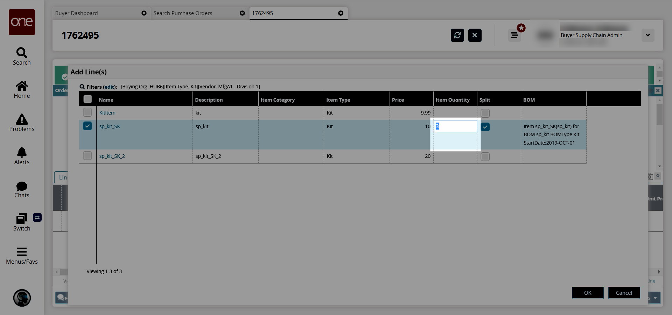Enable Split for the sp_kit_SK_2 row

[x=485, y=156]
